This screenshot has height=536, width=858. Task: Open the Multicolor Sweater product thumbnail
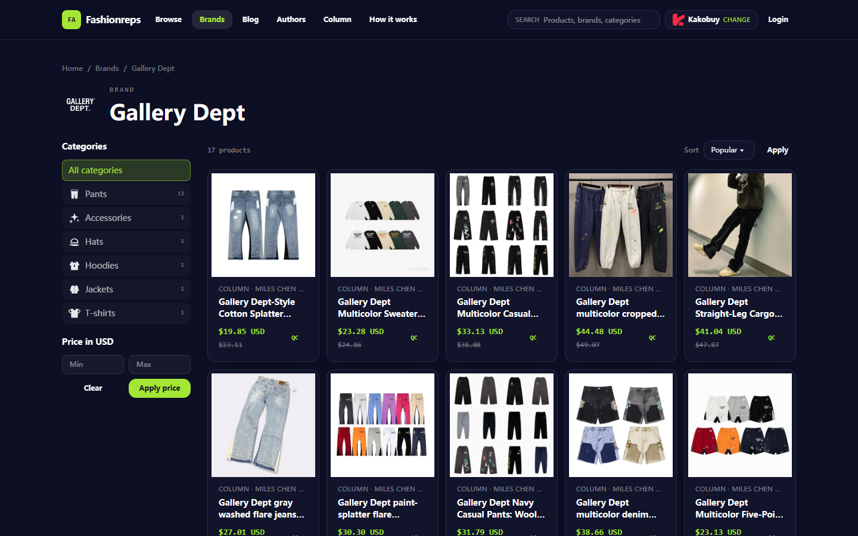pos(383,225)
